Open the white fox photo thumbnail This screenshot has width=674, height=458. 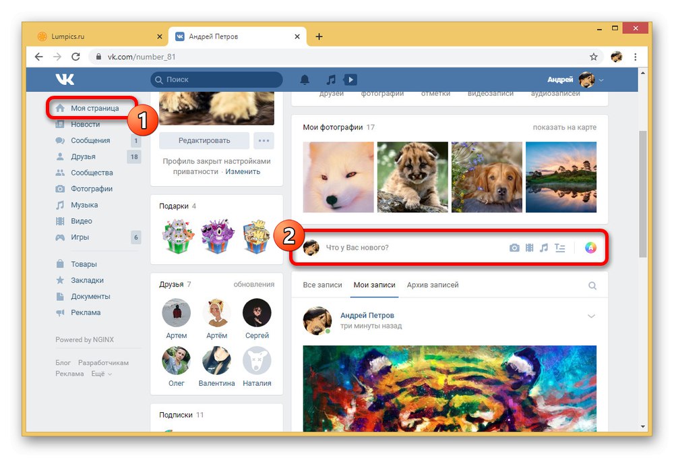338,177
